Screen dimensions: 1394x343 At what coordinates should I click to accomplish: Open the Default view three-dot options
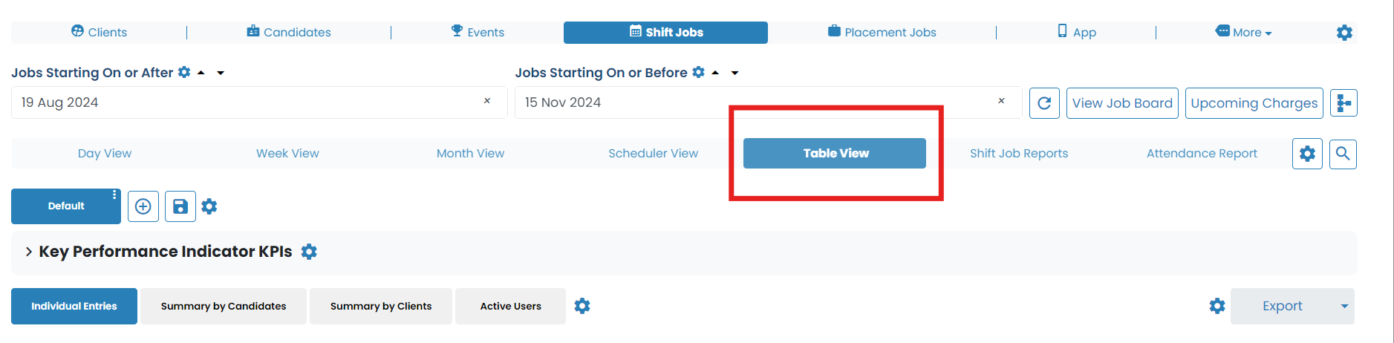tap(114, 195)
